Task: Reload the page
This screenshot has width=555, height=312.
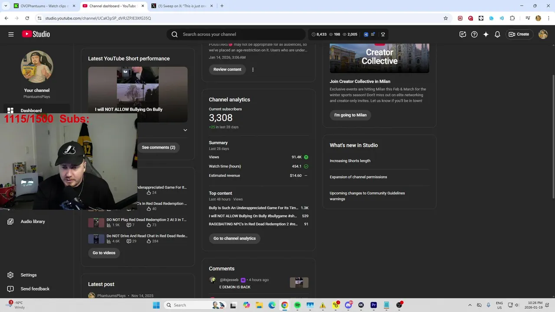Action: point(27,18)
